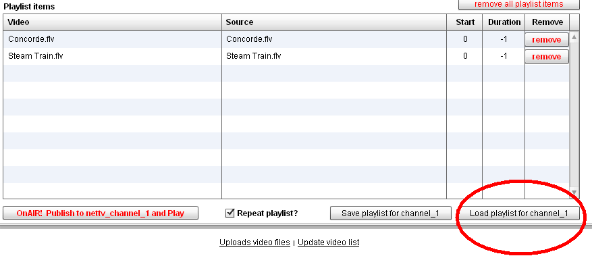This screenshot has height=256, width=592.
Task: Save playlist for channel_1
Action: (390, 213)
